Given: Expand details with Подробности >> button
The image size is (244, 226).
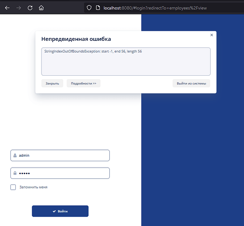Looking at the screenshot, I should tap(84, 83).
